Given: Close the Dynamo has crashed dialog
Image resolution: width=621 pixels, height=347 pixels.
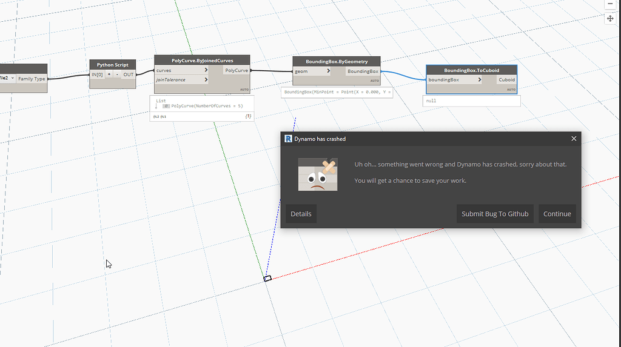Looking at the screenshot, I should click(574, 139).
